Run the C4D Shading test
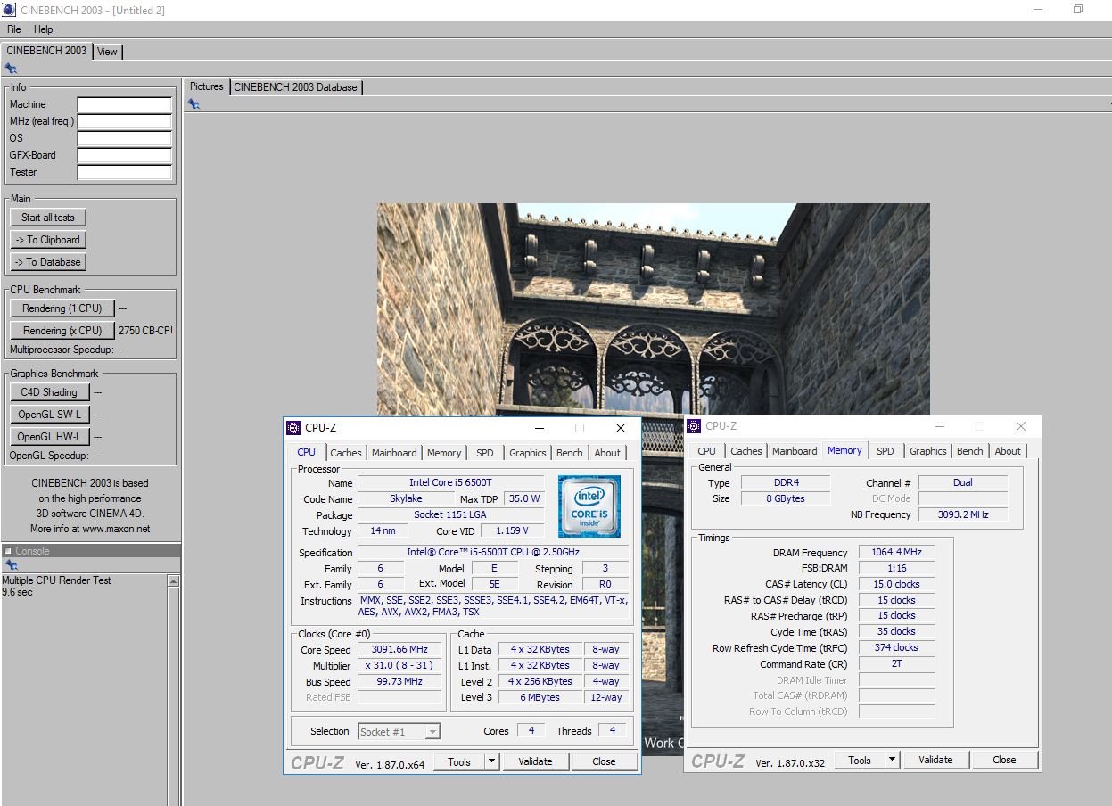Viewport: 1112px width, 806px height. click(x=49, y=392)
